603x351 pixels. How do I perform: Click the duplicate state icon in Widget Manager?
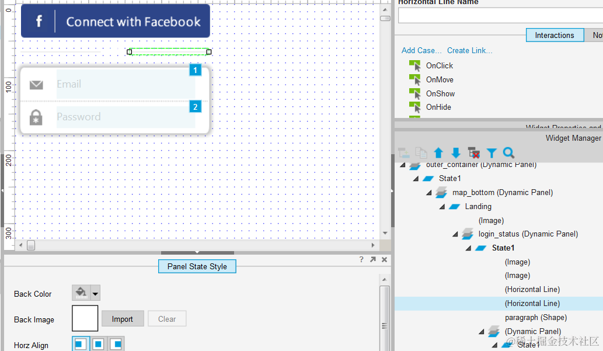pyautogui.click(x=421, y=153)
